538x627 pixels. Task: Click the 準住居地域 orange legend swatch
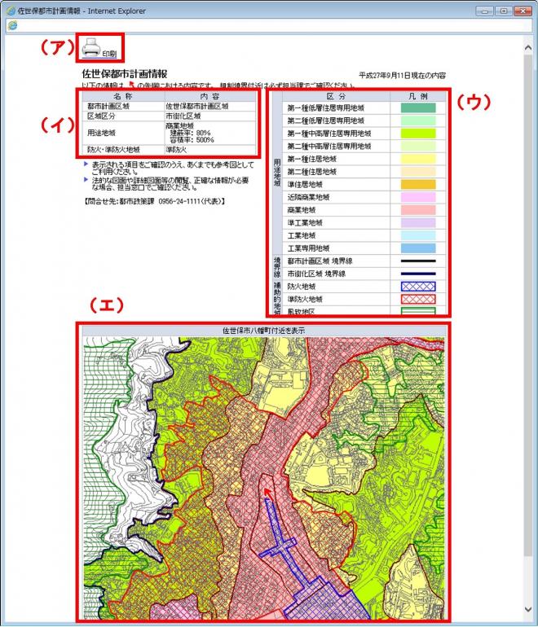coord(417,184)
